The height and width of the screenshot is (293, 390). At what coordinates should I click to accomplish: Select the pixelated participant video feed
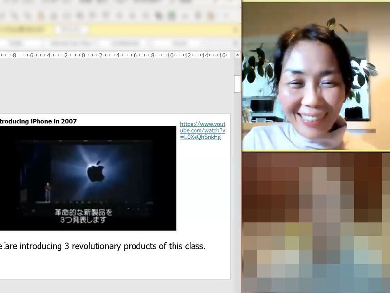pyautogui.click(x=316, y=223)
